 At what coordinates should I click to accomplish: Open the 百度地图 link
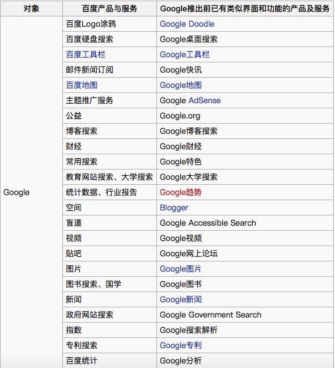[x=82, y=85]
